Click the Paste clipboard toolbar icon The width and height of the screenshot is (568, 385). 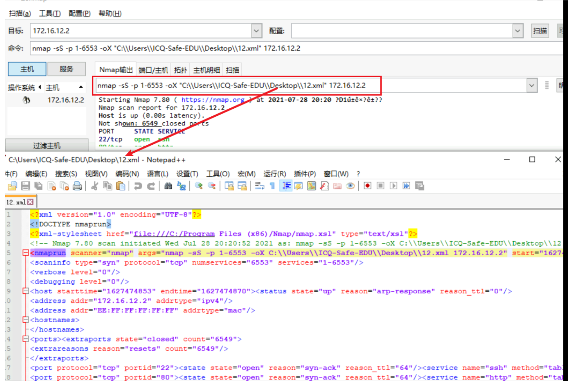click(121, 186)
